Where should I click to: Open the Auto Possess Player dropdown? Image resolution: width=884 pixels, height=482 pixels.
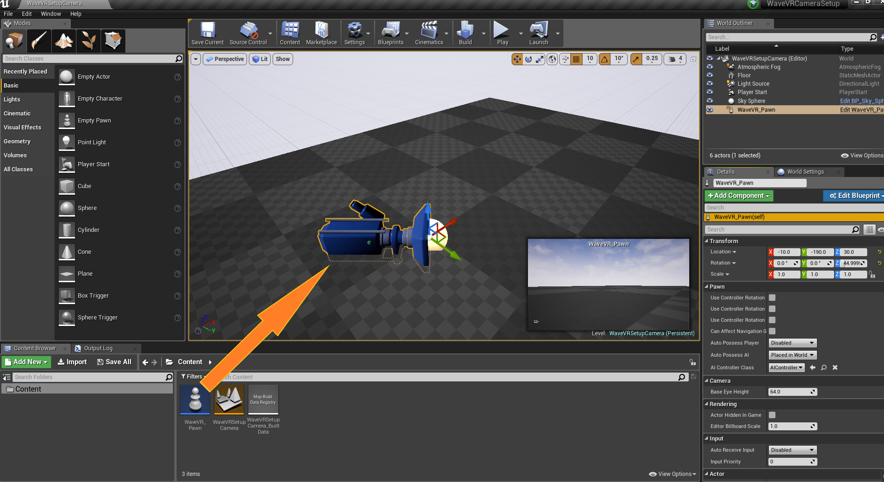tap(792, 343)
